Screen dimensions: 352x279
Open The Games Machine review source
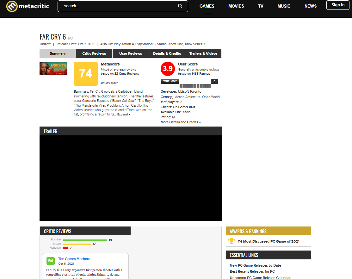[x=74, y=259]
